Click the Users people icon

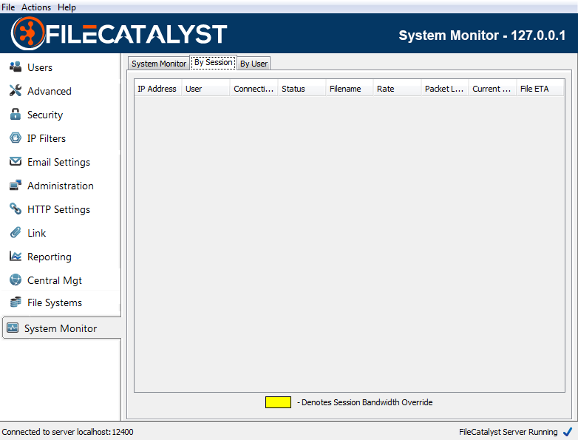click(x=15, y=67)
